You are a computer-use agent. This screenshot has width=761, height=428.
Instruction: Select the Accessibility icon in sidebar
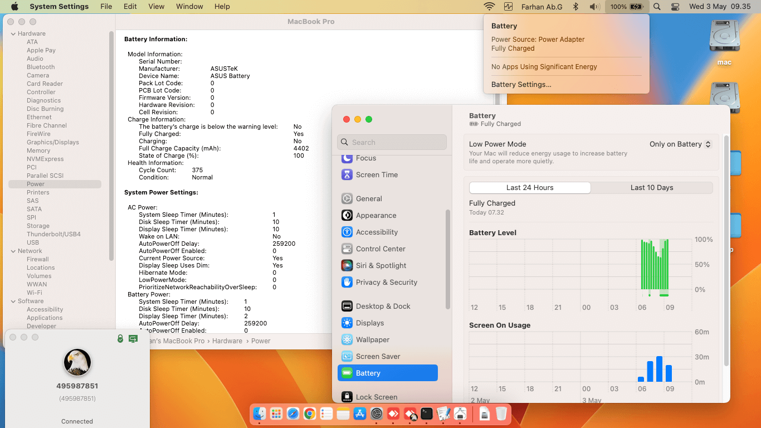click(347, 232)
